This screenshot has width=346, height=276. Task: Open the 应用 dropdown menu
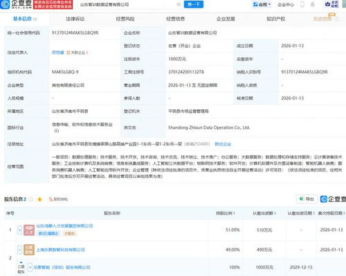[262, 5]
